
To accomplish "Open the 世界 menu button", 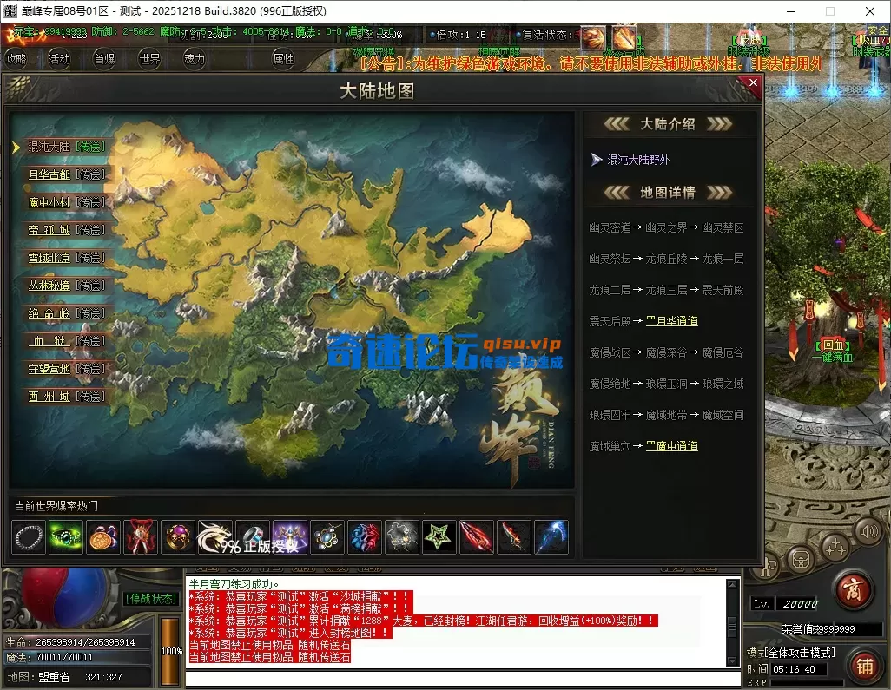I will coord(150,58).
